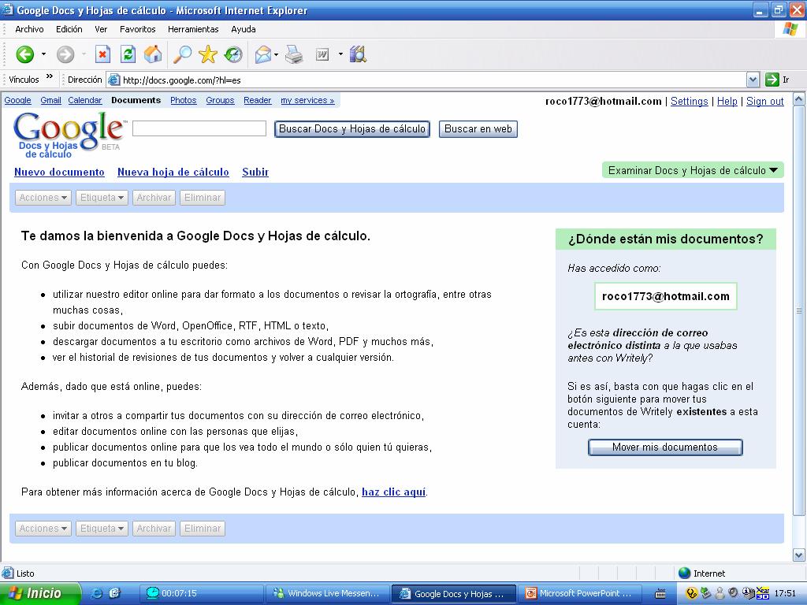
Task: Open the bottom Etiqueta dropdown
Action: [x=102, y=529]
